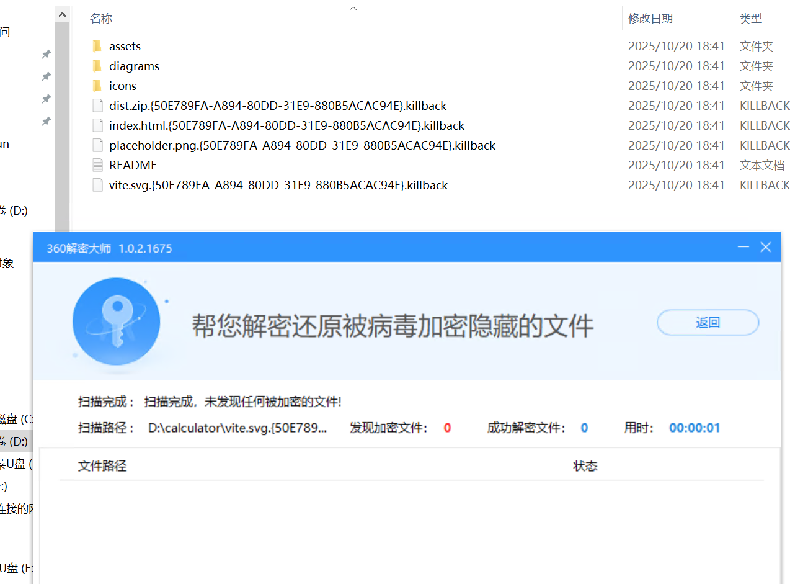Close the 360解密大师 window
Viewport: 790px width, 584px height.
766,248
